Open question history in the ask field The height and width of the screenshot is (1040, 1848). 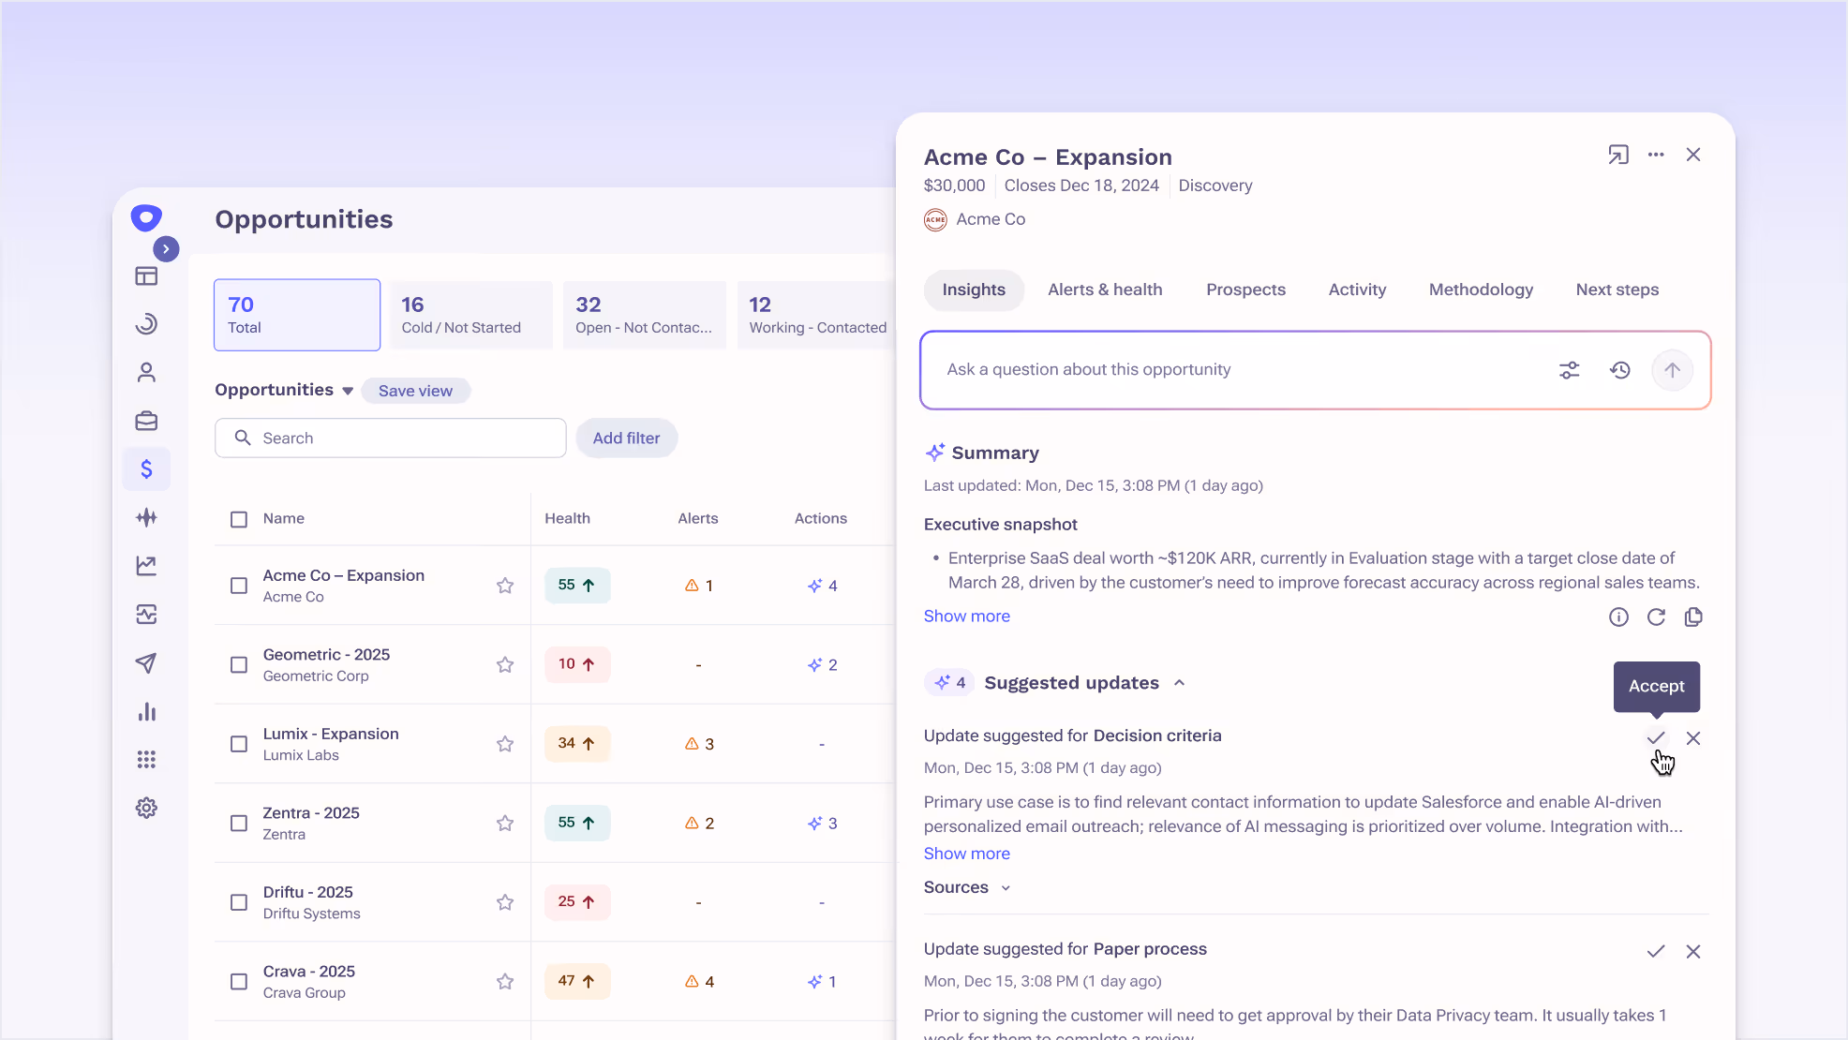pyautogui.click(x=1620, y=369)
